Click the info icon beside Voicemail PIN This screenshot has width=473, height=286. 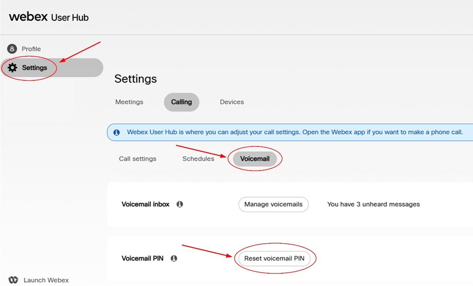(174, 258)
